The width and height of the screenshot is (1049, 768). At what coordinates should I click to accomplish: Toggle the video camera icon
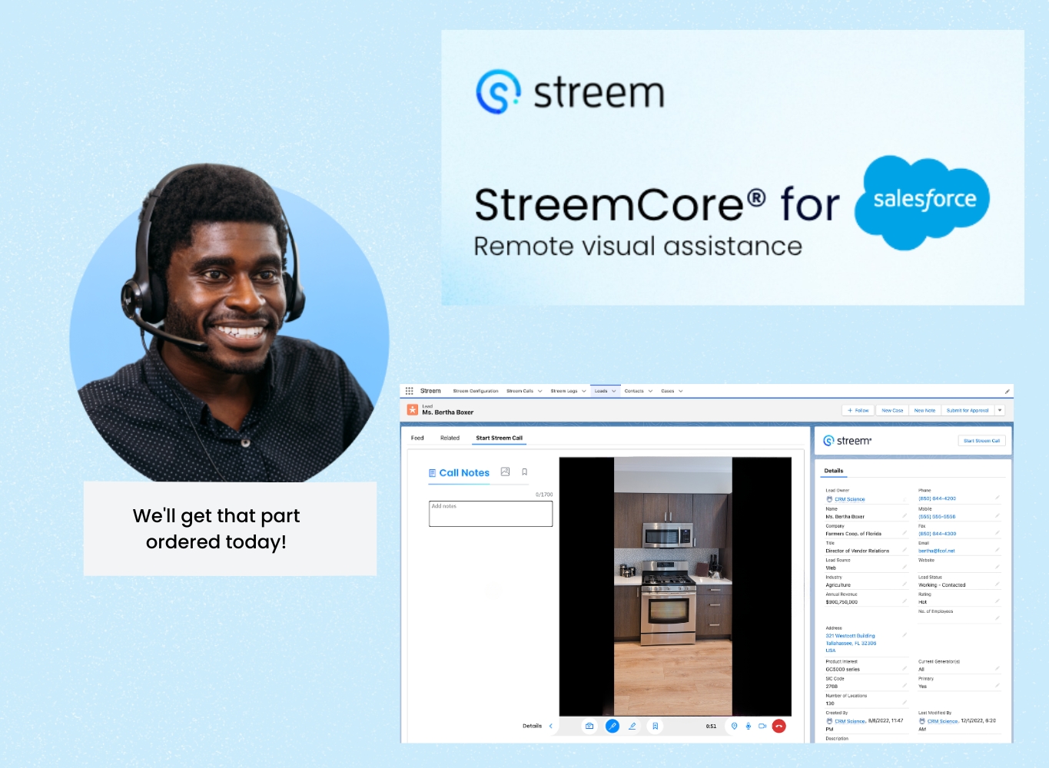click(762, 726)
